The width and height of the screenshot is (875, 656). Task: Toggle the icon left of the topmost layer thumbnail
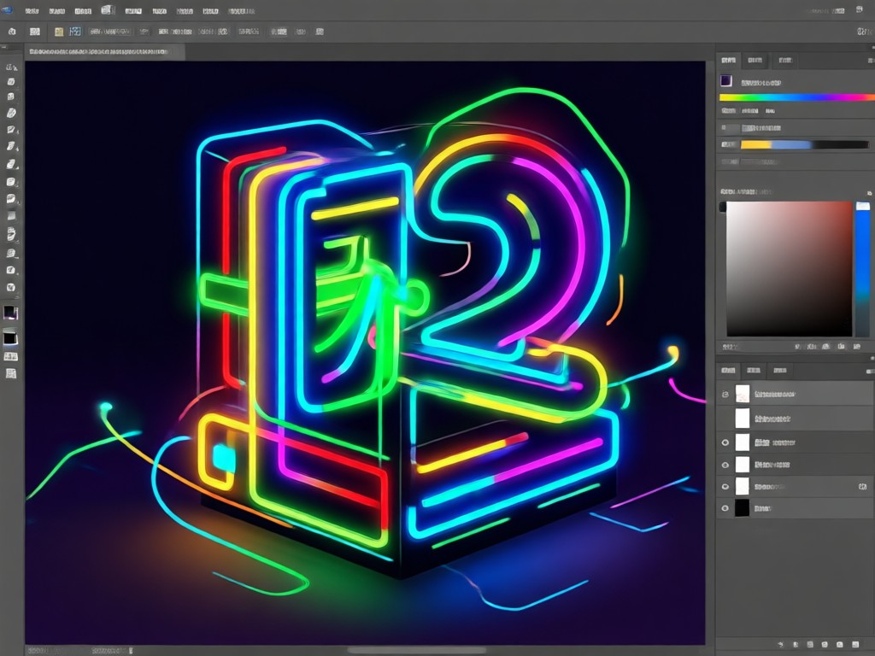click(725, 395)
